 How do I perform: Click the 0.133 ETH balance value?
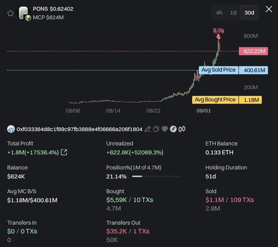pos(219,152)
